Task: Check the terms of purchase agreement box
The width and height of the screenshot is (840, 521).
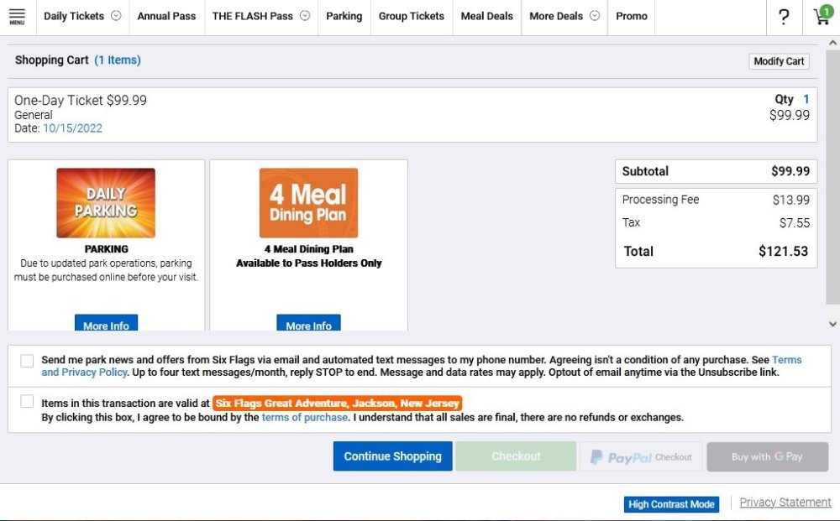Action: tap(28, 402)
